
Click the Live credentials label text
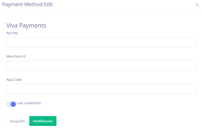coord(29,103)
